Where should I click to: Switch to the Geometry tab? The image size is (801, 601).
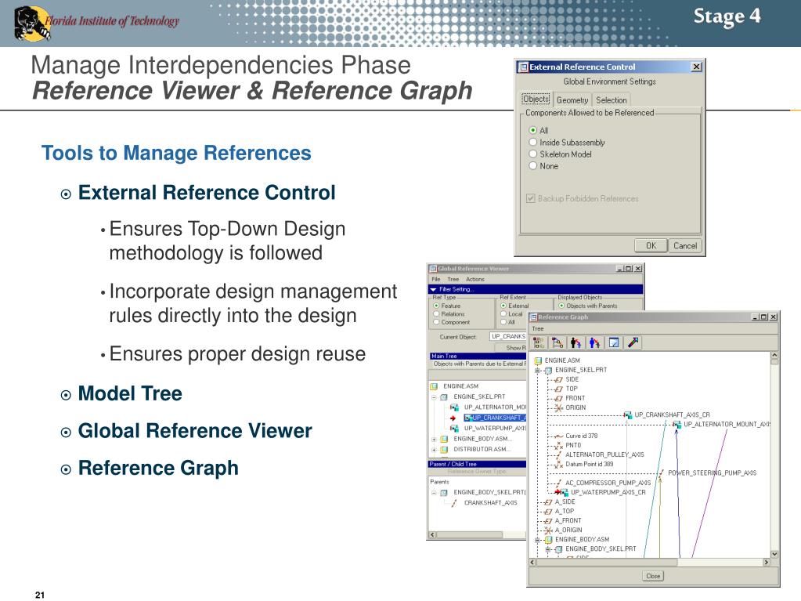(x=572, y=100)
